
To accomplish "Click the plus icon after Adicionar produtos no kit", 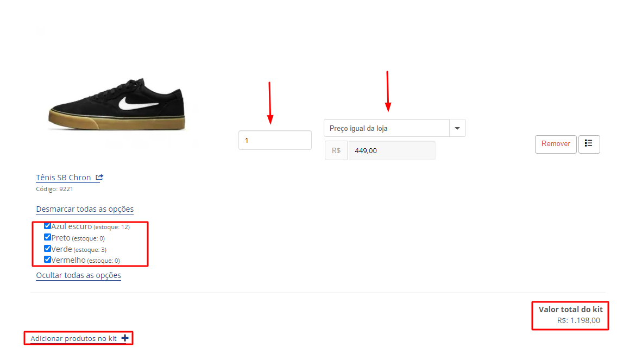I will coord(125,338).
